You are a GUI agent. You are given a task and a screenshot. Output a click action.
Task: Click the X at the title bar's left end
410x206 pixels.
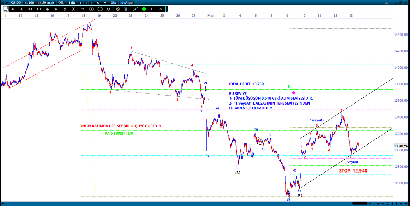2,3
